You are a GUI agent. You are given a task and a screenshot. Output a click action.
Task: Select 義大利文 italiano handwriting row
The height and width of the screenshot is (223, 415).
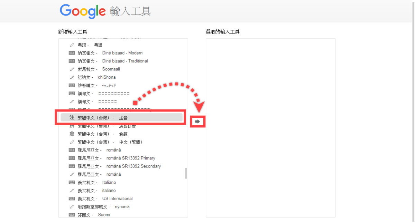122,191
